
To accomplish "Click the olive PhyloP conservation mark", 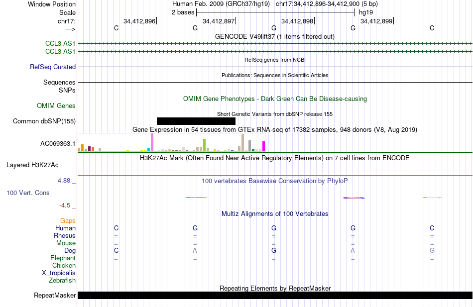I will [x=432, y=198].
